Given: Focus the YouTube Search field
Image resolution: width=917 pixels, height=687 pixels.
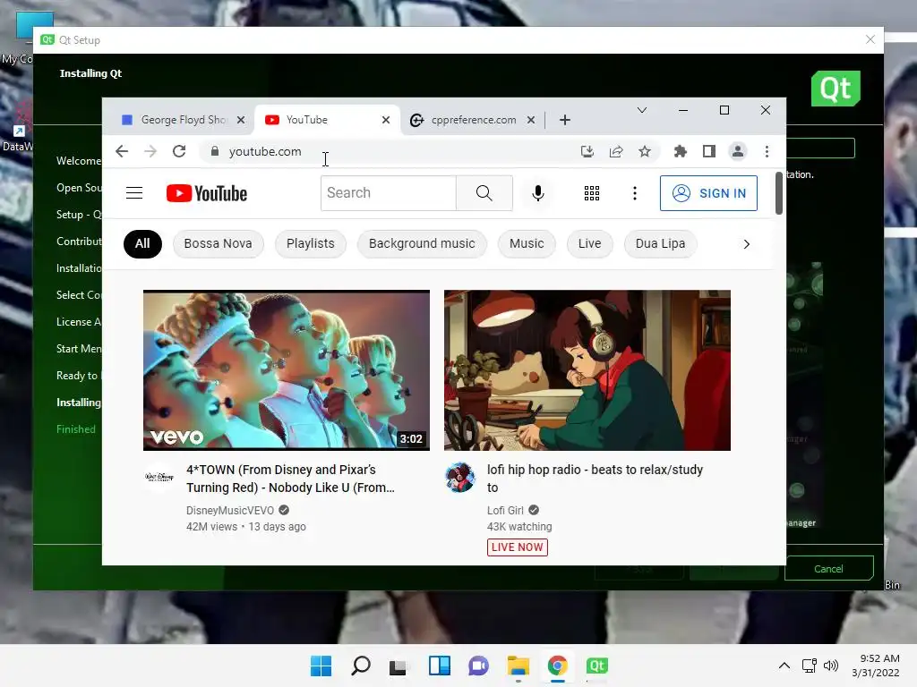Looking at the screenshot, I should [x=389, y=193].
